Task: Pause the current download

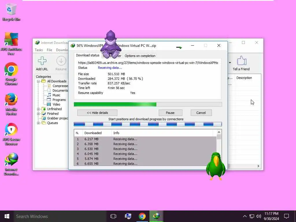Action: coord(170,113)
